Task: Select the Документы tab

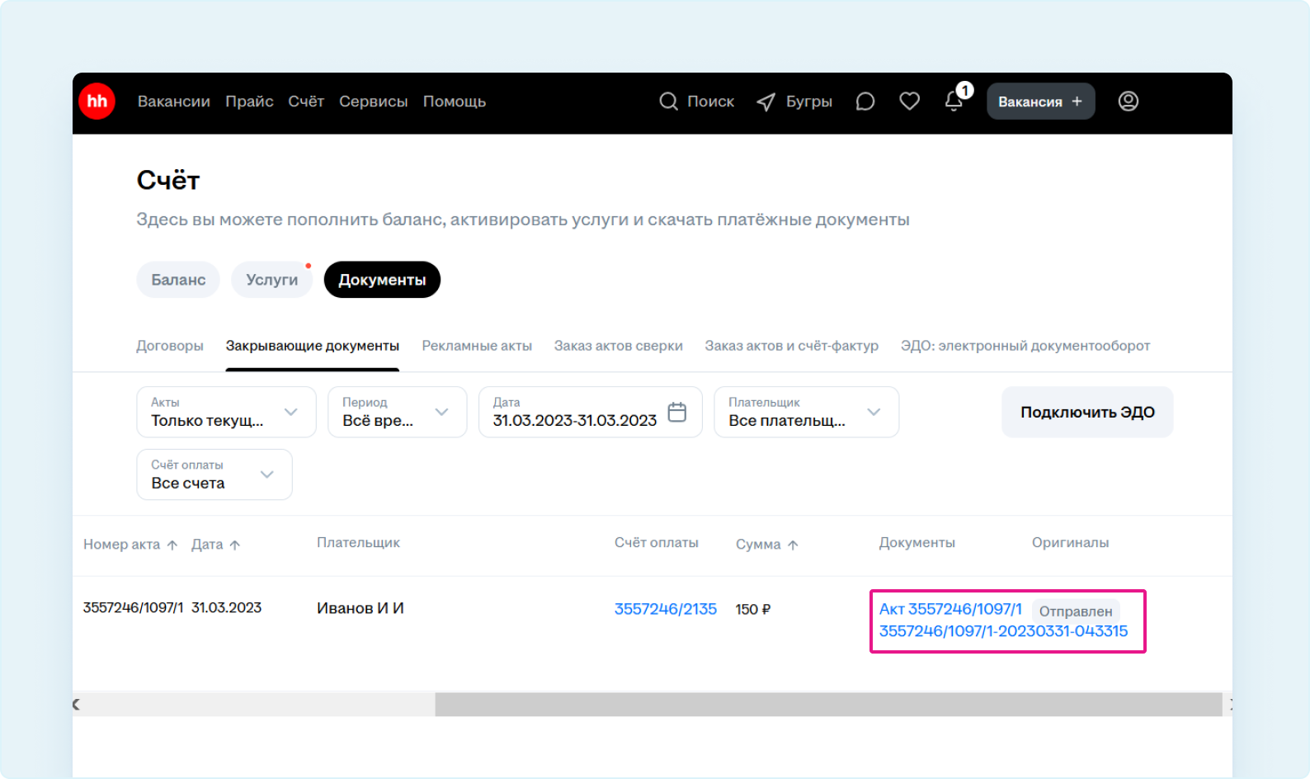Action: pos(382,280)
